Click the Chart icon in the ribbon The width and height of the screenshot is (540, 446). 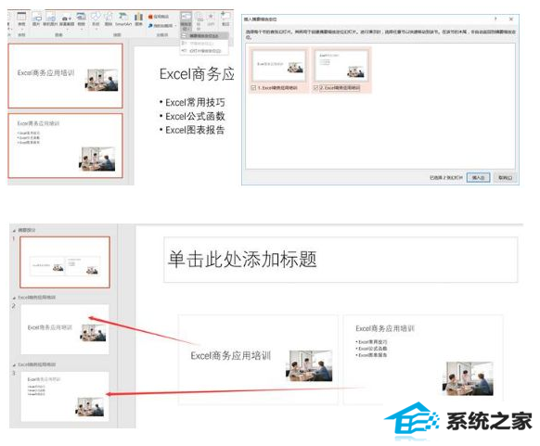click(x=139, y=19)
